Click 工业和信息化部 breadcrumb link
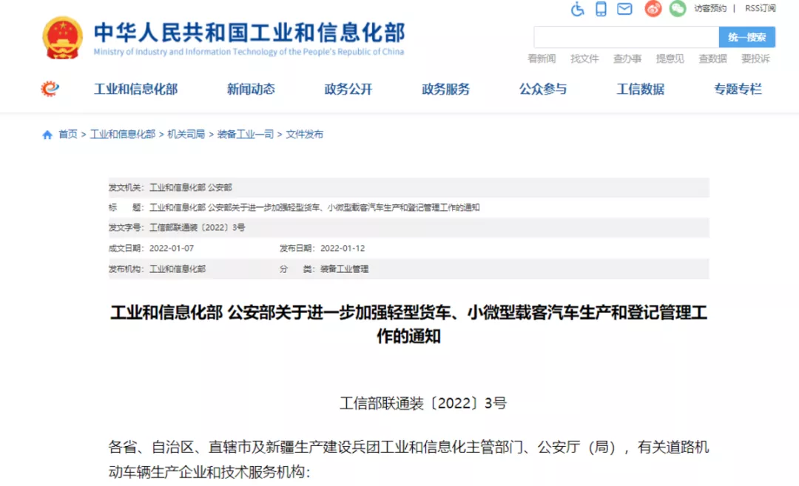This screenshot has width=799, height=486. (x=123, y=135)
